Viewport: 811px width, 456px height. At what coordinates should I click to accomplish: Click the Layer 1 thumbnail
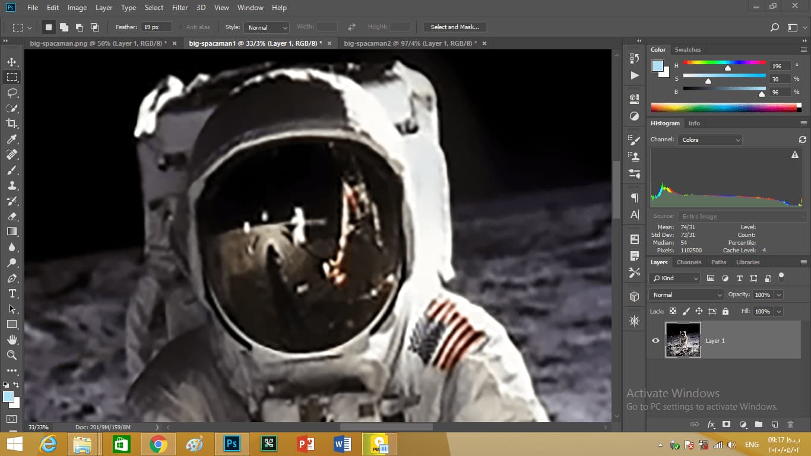coord(683,340)
